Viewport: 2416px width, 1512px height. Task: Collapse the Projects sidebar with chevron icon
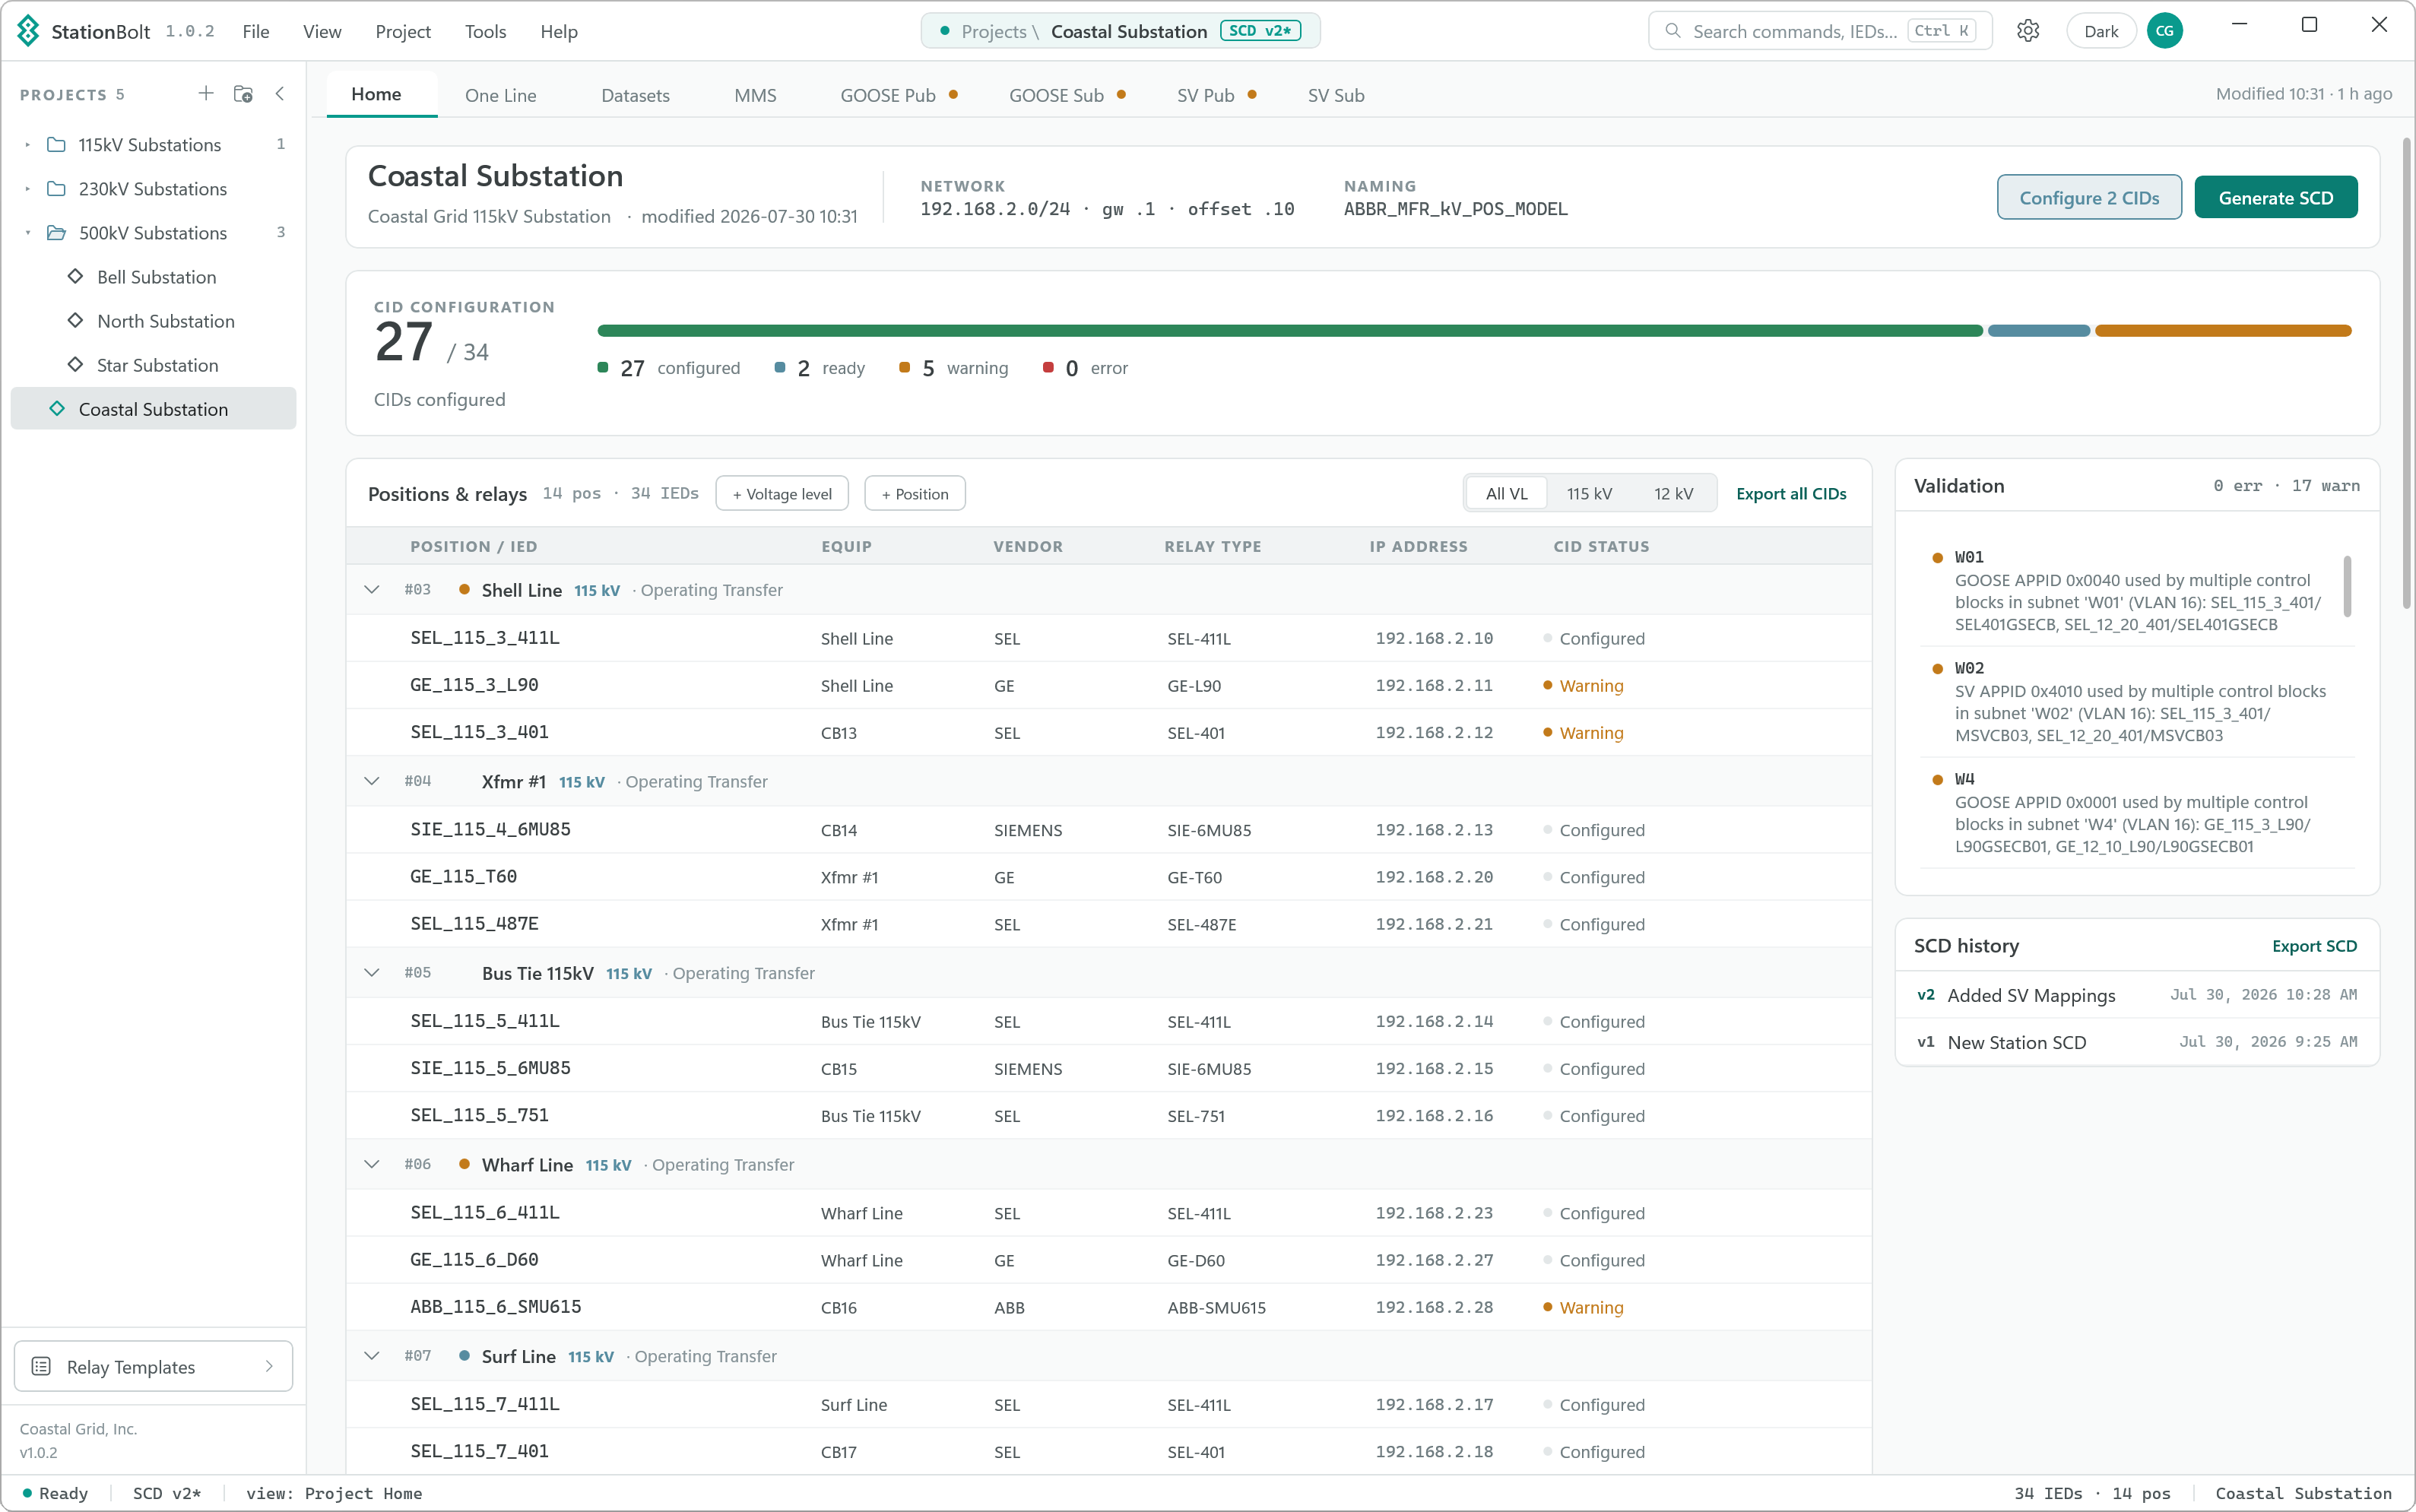tap(280, 93)
